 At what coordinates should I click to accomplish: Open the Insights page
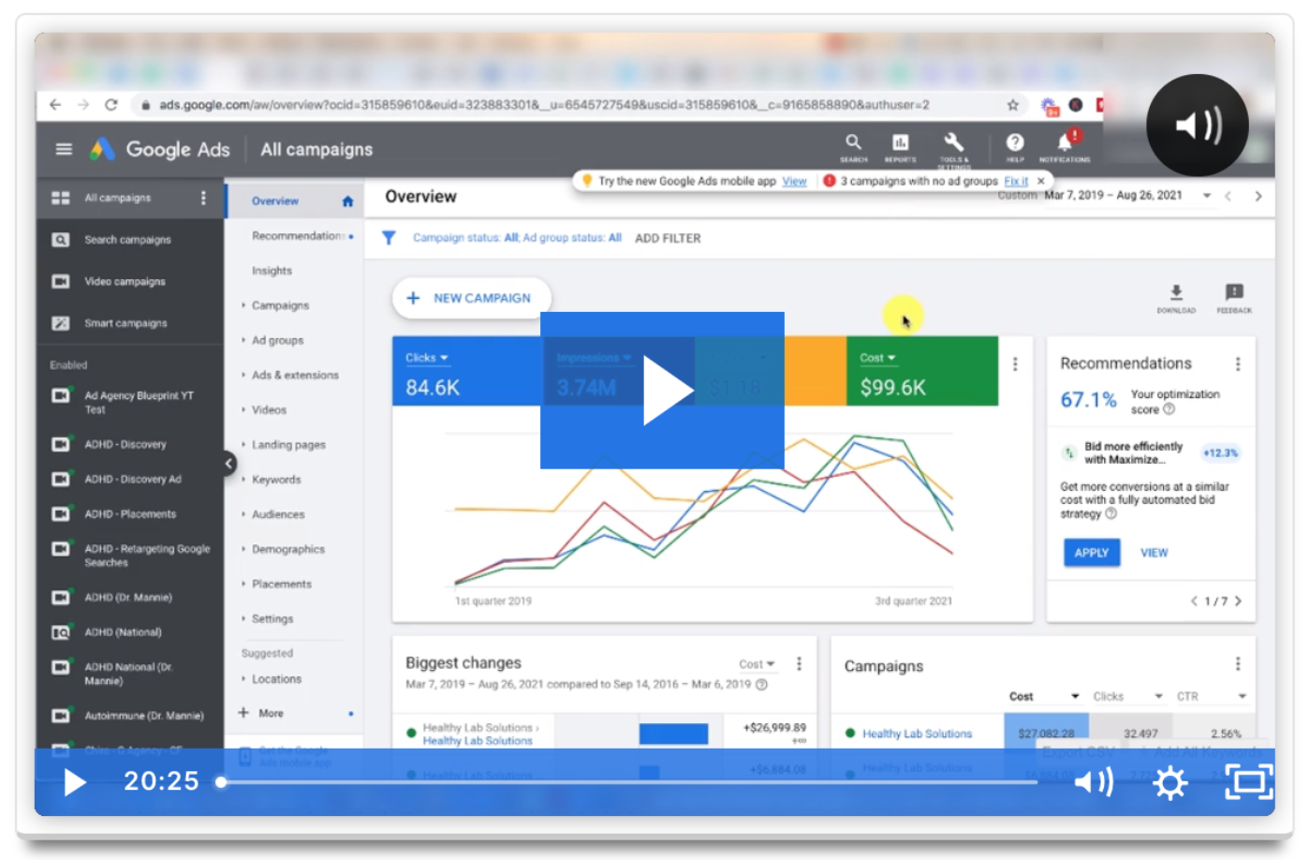point(272,271)
